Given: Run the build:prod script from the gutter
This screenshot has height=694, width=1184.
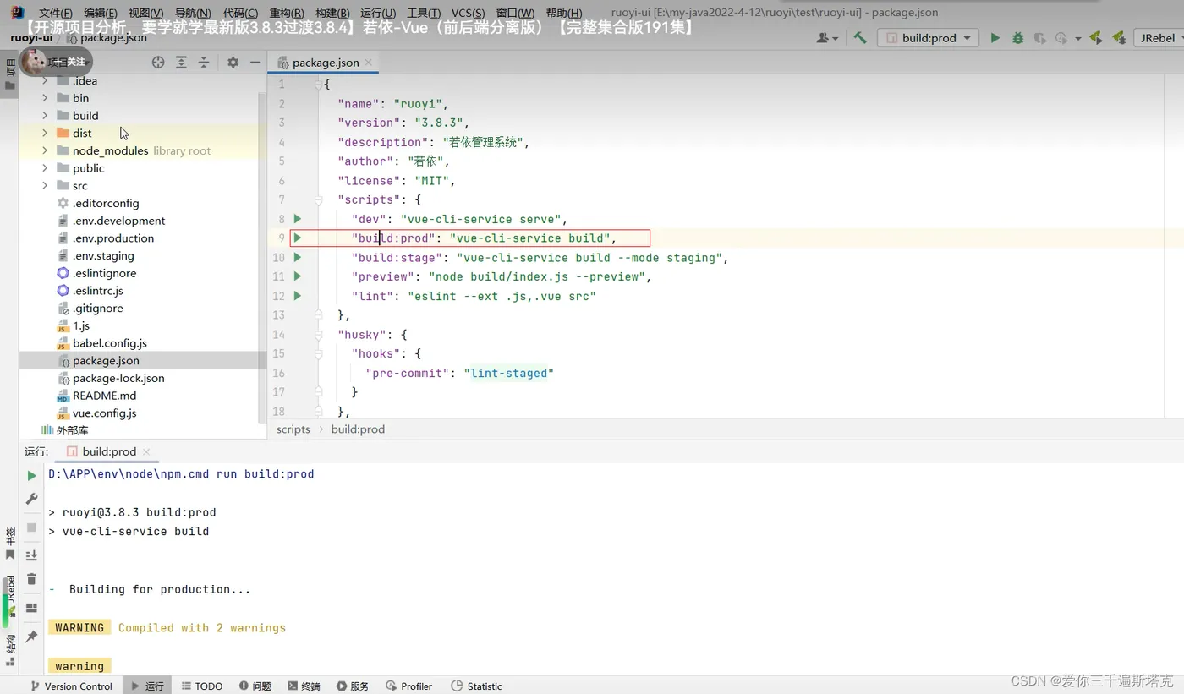Looking at the screenshot, I should pyautogui.click(x=297, y=238).
